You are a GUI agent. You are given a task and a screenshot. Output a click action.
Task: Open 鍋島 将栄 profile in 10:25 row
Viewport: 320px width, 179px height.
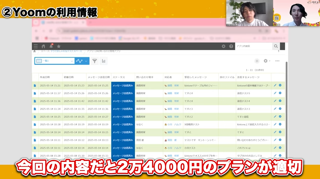[x=173, y=117]
